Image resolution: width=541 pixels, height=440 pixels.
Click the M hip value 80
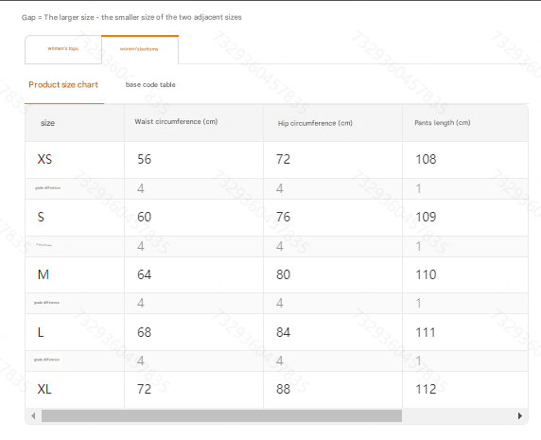pyautogui.click(x=283, y=274)
